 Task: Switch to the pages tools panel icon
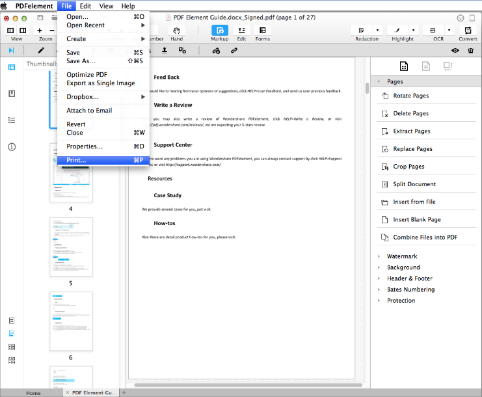coord(404,66)
